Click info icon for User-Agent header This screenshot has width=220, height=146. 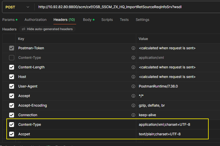[x=133, y=86]
